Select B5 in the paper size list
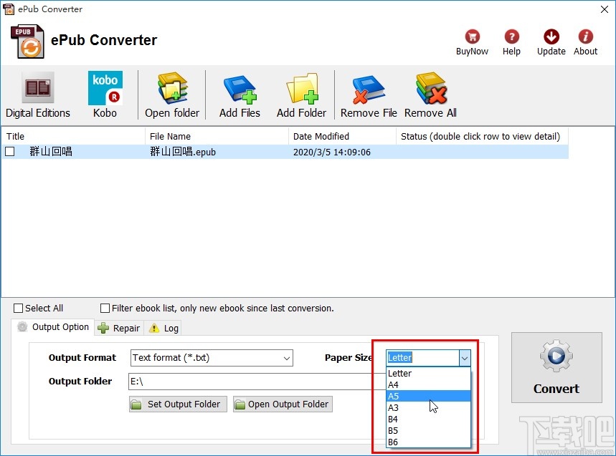The width and height of the screenshot is (616, 456). pyautogui.click(x=428, y=430)
